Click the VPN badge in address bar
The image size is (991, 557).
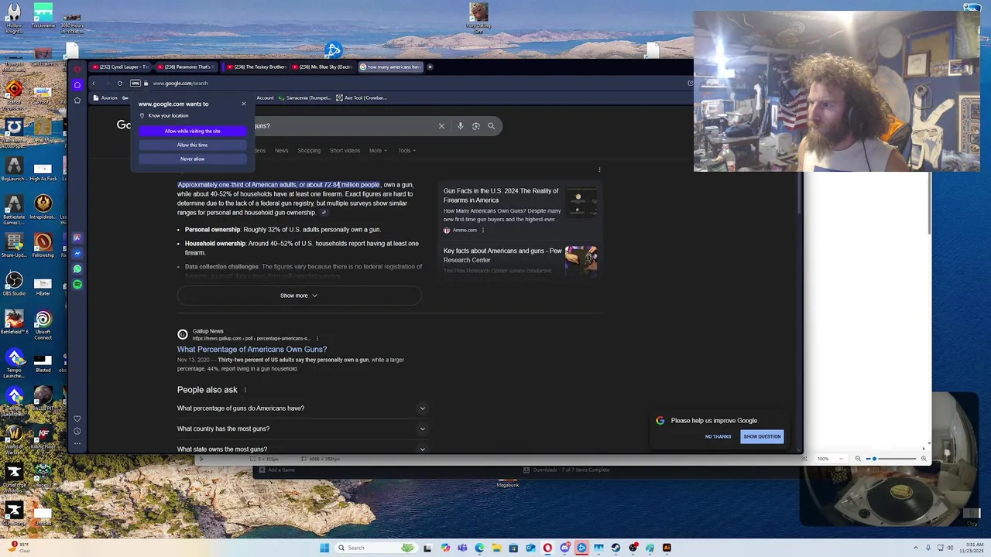135,83
